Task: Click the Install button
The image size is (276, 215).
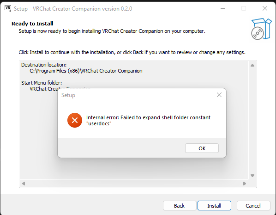Action: [214, 206]
